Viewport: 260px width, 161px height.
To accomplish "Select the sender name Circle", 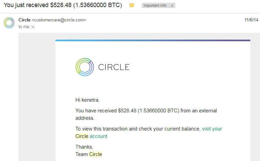I will coord(25,20).
